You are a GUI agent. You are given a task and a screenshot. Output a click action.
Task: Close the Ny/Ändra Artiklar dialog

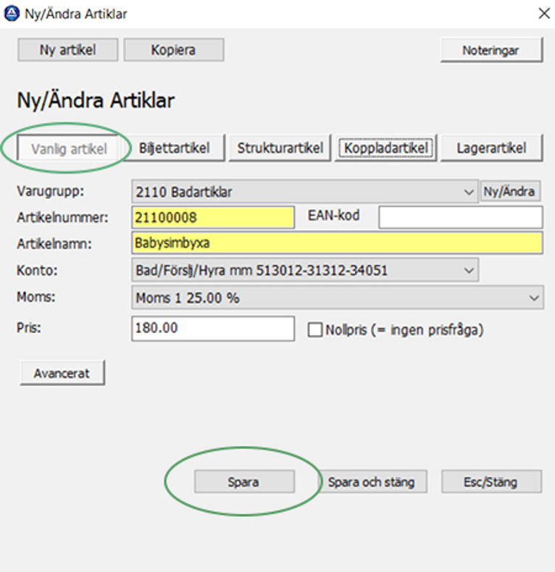tap(543, 14)
